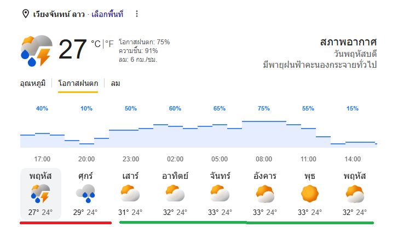
Task: Select Tuesday's mostly sunny forecast icon
Action: point(265,194)
